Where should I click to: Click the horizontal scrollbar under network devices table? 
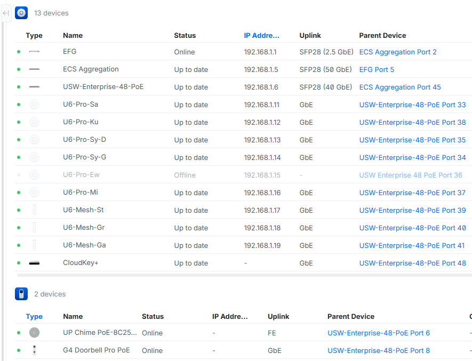tap(244, 275)
